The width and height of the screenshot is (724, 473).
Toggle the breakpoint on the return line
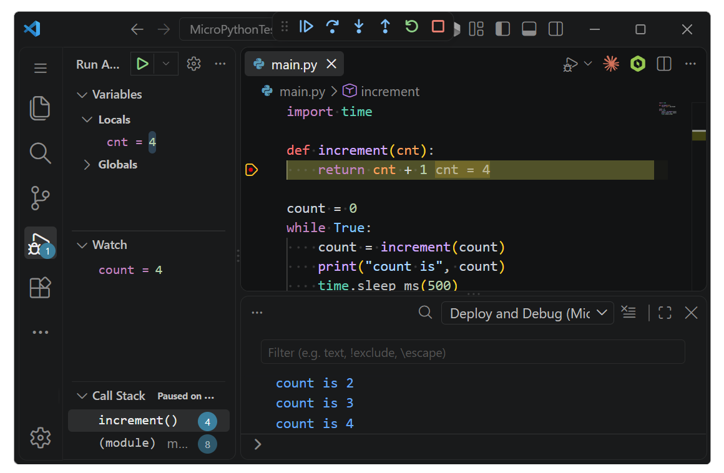coord(251,170)
